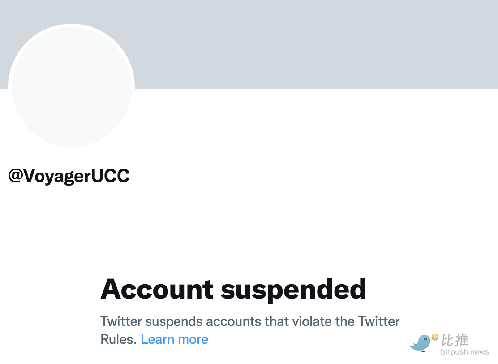Click the gray profile header banner
The height and width of the screenshot is (364, 498).
[313, 44]
